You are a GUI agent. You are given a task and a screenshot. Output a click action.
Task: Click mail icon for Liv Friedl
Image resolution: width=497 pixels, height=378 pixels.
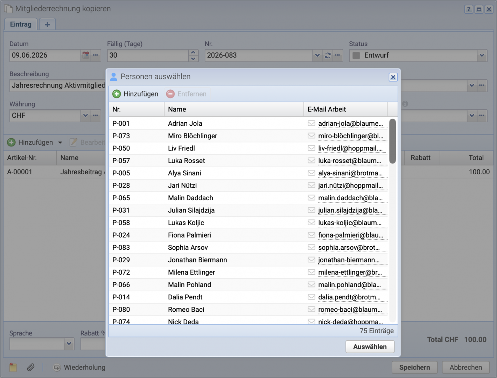coord(311,148)
